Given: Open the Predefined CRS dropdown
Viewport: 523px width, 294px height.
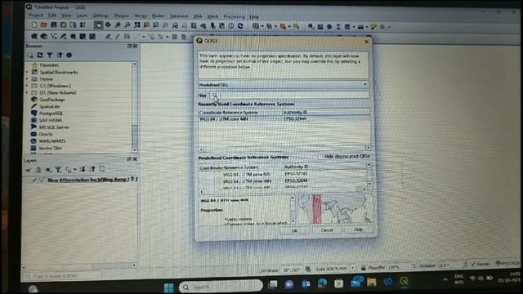Looking at the screenshot, I should tap(284, 85).
